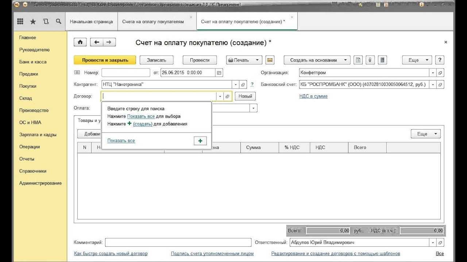Open the Договор record via the open icon
Image resolution: width=467 pixels, height=262 pixels.
[x=227, y=96]
